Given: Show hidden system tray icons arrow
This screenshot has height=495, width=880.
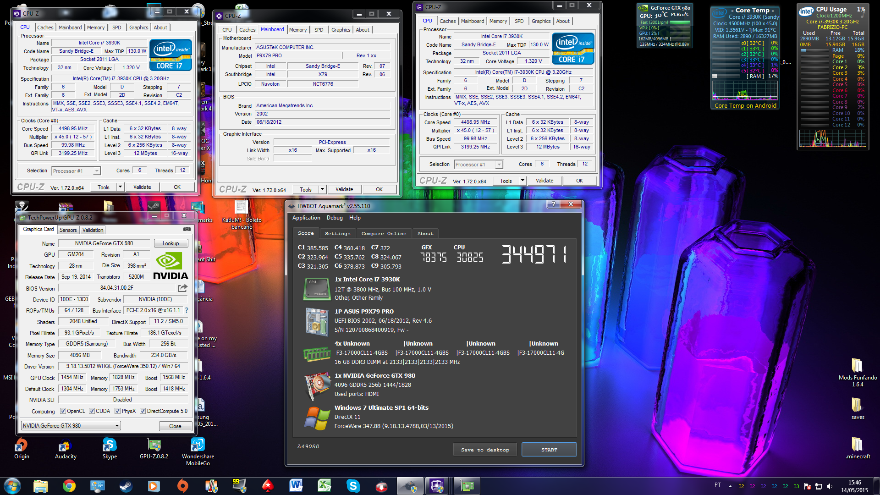Looking at the screenshot, I should [x=730, y=486].
